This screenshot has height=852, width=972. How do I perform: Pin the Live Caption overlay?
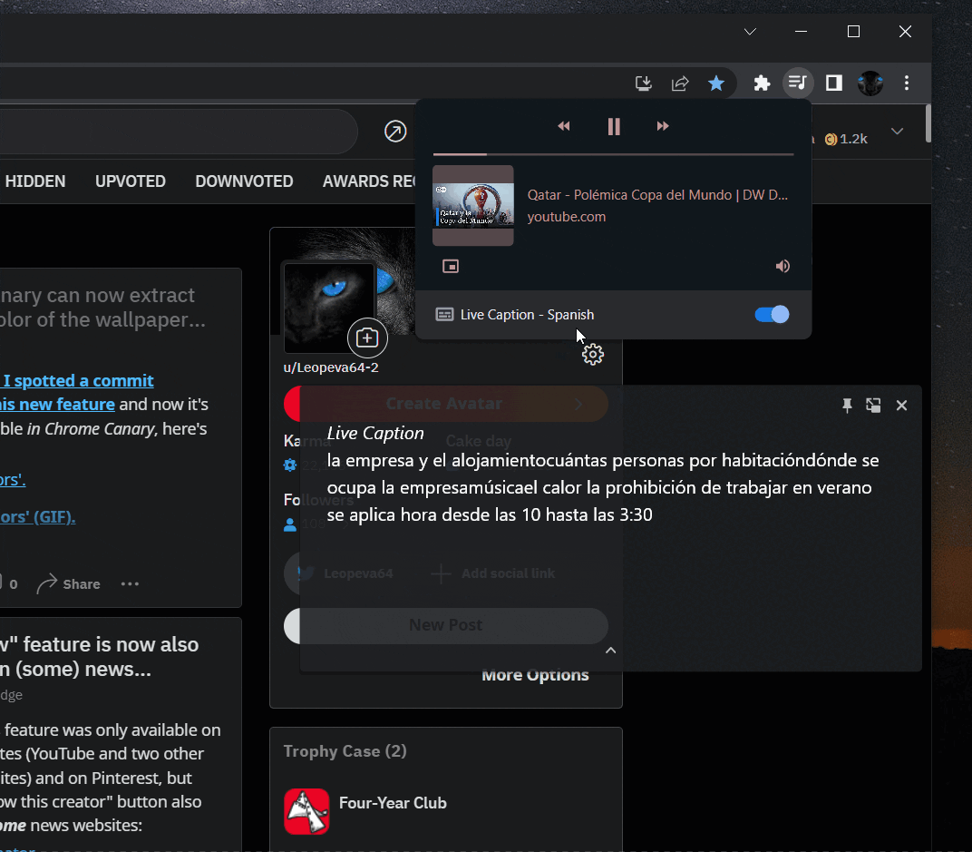coord(847,406)
